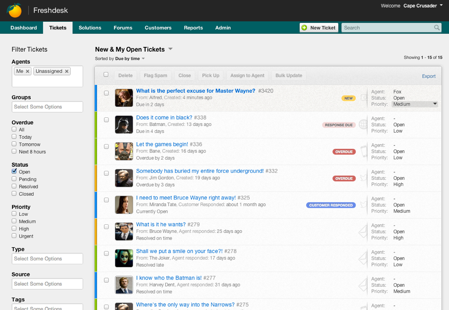This screenshot has height=310, width=449.
Task: Expand the New & My Open Tickets view dropdown
Action: pos(170,49)
